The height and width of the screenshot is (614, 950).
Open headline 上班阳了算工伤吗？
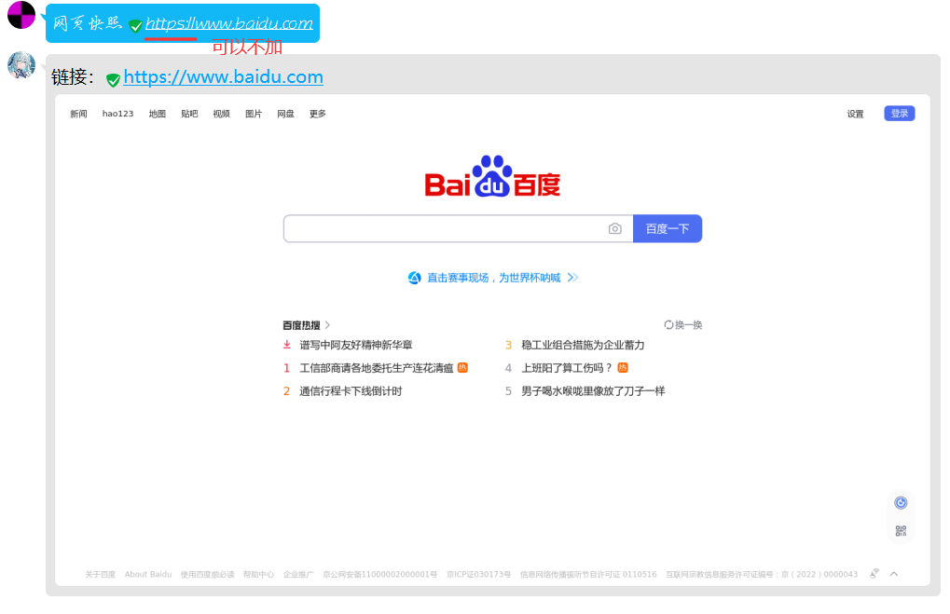tap(567, 368)
